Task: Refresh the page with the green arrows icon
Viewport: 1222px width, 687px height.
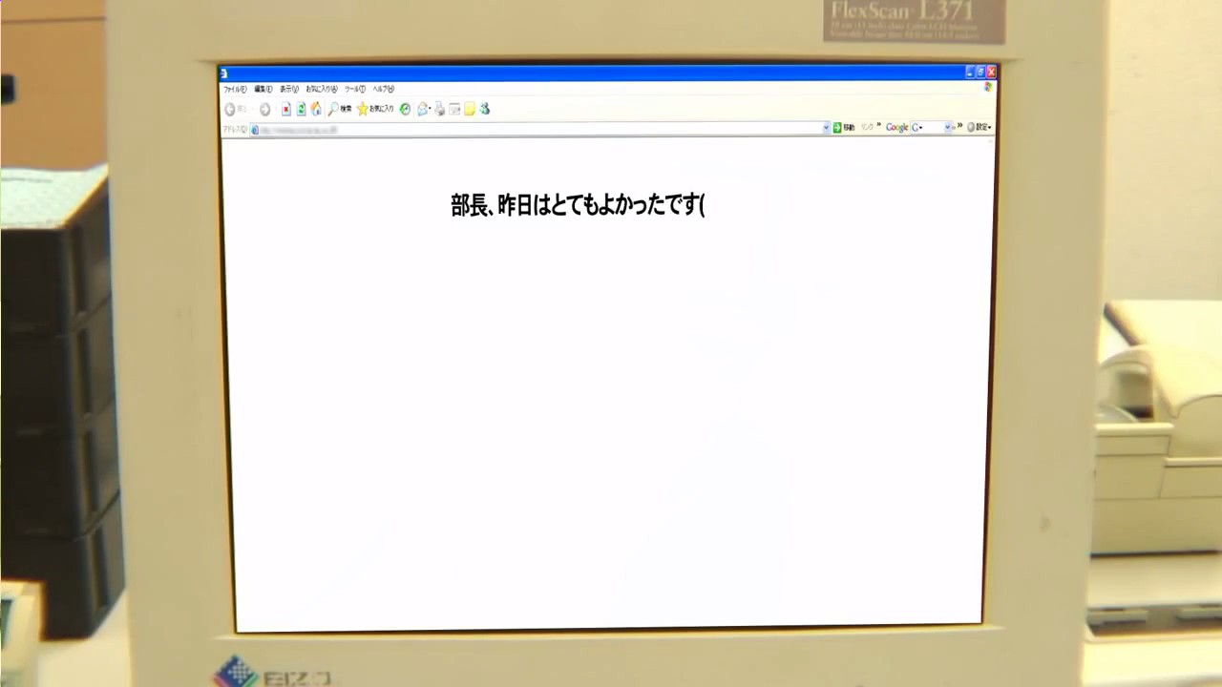Action: [301, 110]
